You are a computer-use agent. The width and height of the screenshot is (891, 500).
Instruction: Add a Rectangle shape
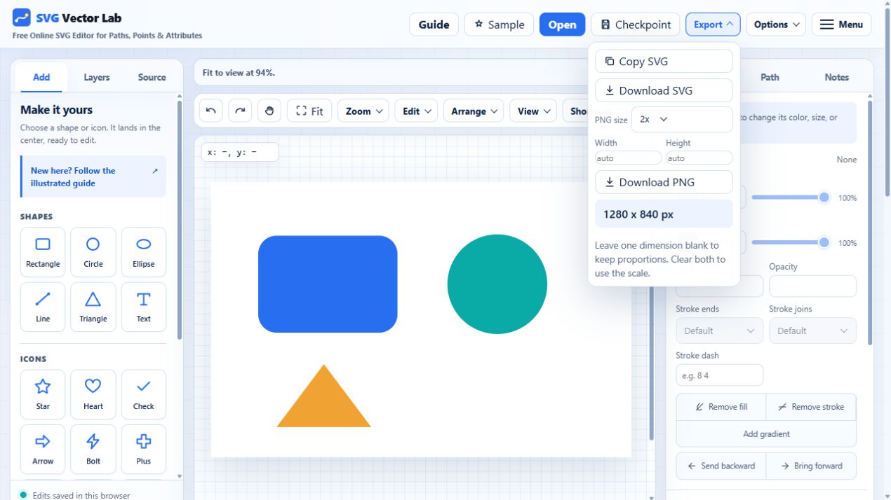pyautogui.click(x=43, y=252)
